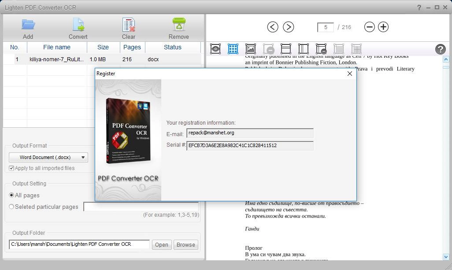Select the Seleted particular pages radio button

[11, 207]
